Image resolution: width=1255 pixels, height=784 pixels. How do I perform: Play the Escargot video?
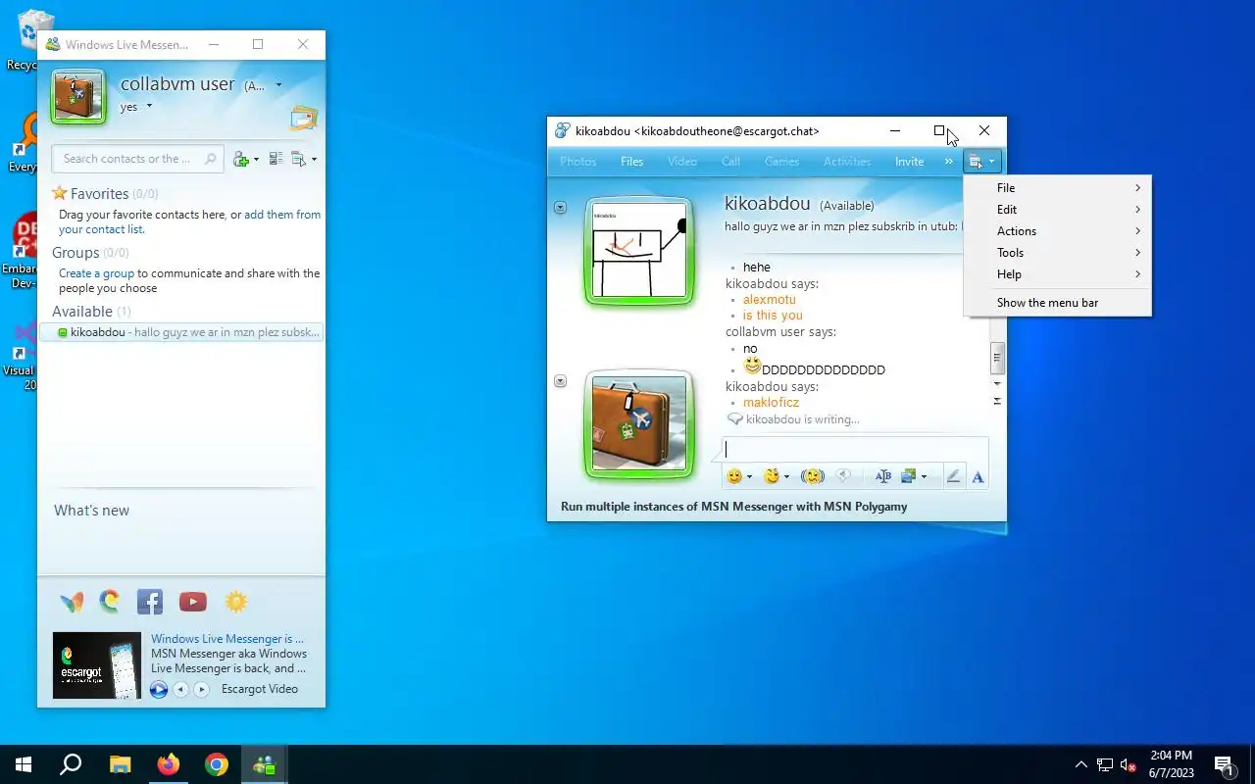[159, 689]
